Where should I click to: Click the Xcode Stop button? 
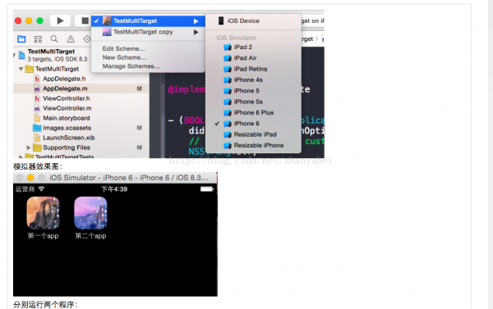coord(84,20)
